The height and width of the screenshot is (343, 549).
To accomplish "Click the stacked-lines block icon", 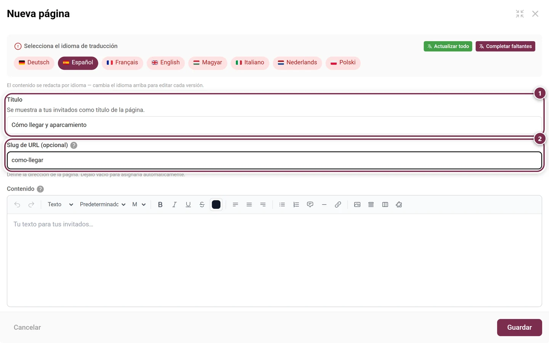I will click(x=371, y=205).
